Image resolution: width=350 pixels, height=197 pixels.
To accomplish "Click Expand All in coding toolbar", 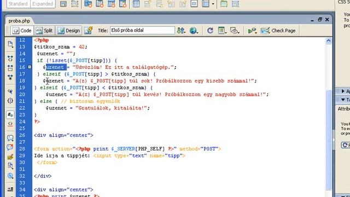I will 10,77.
